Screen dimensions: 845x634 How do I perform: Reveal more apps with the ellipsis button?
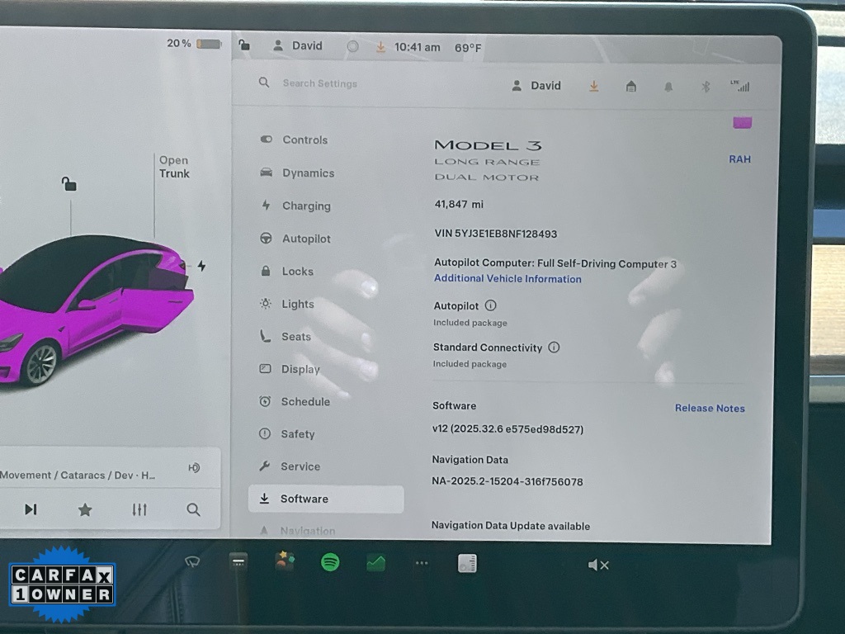[422, 562]
